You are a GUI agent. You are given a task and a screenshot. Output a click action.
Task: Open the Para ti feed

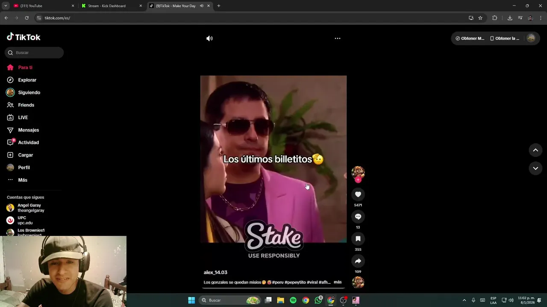coord(25,67)
